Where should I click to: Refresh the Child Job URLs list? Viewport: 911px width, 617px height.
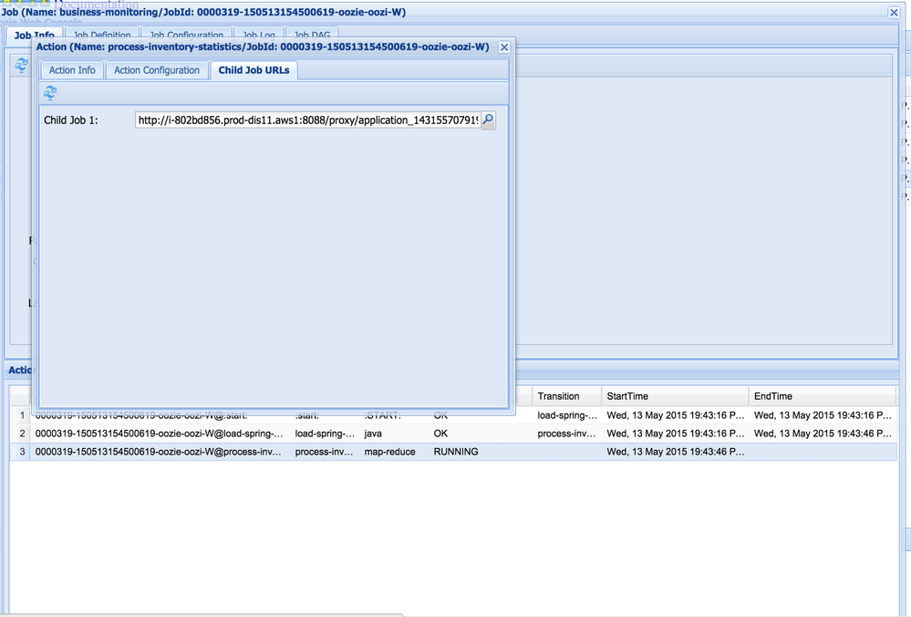tap(50, 92)
